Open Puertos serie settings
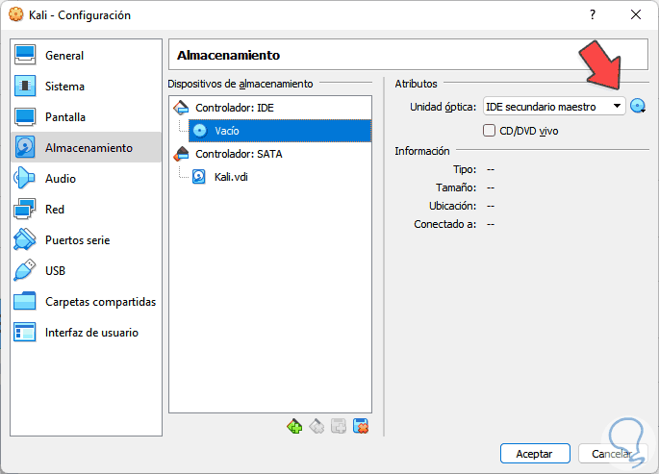659x474 pixels. [x=77, y=240]
